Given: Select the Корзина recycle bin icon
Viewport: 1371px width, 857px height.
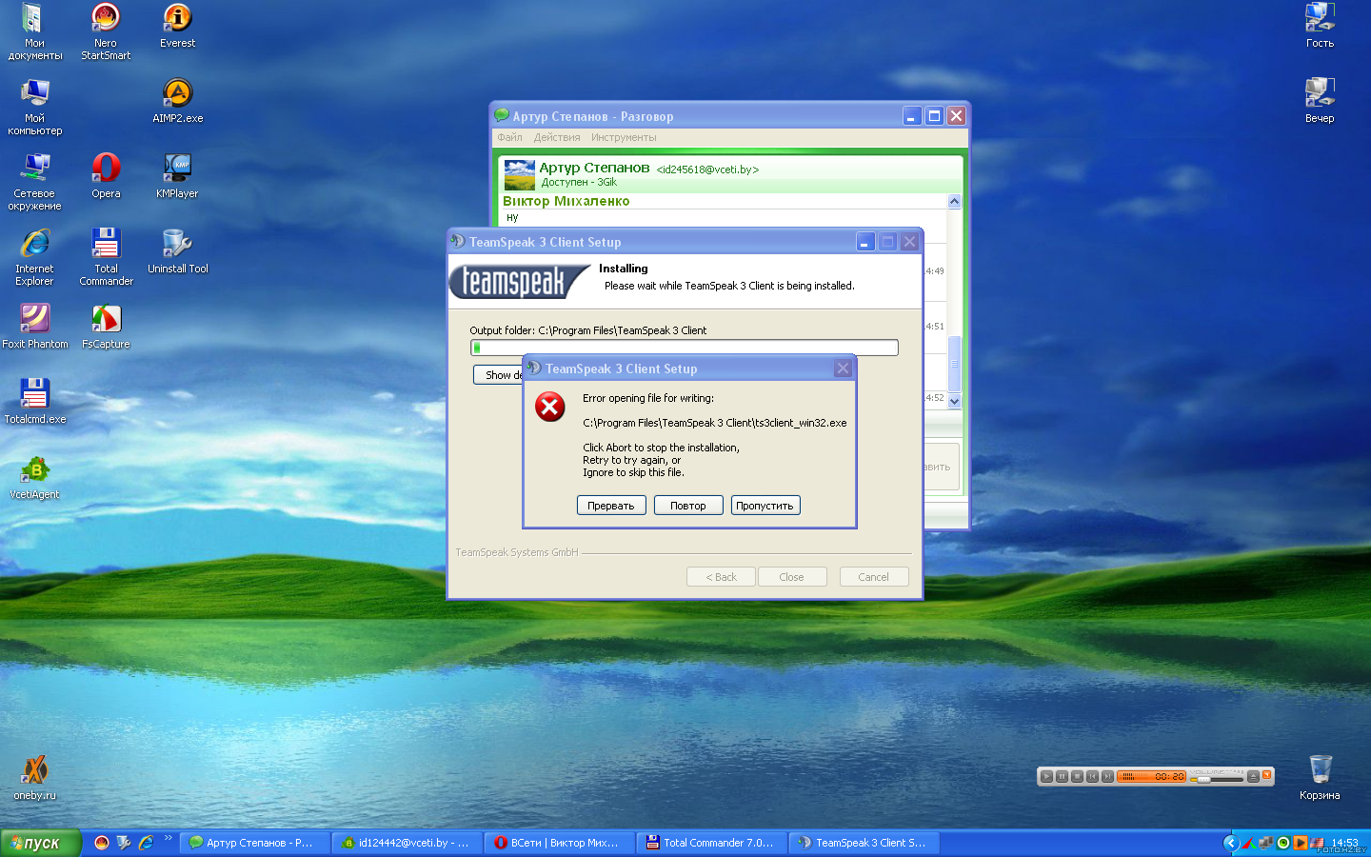Looking at the screenshot, I should coord(1320,778).
